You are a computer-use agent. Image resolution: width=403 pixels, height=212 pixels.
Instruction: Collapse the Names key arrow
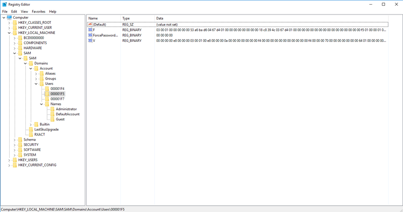pyautogui.click(x=42, y=104)
